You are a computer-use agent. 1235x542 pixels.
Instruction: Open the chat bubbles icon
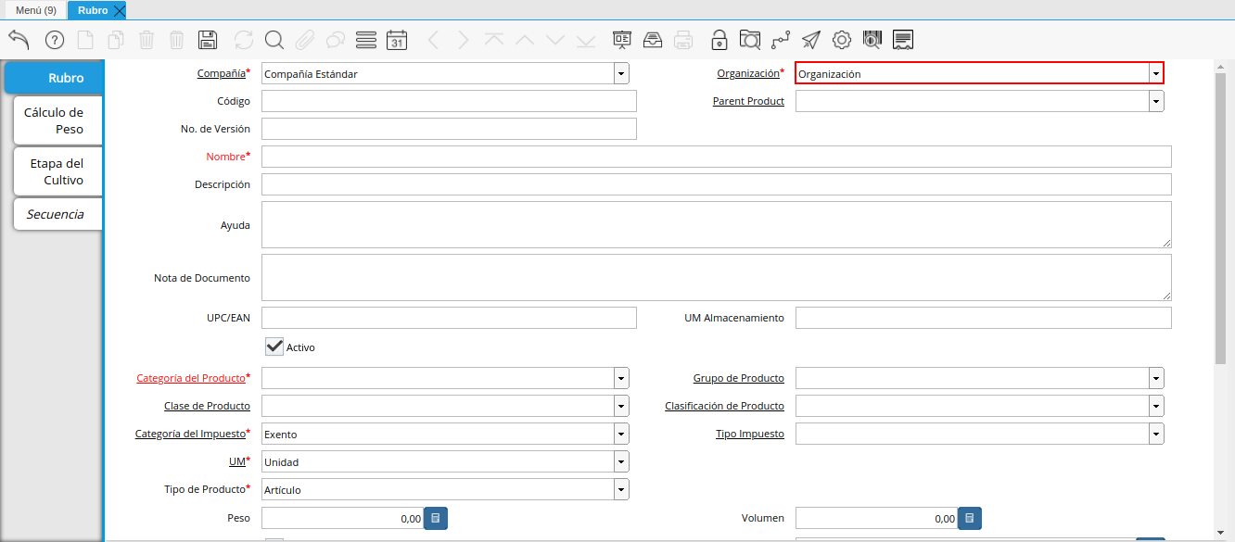336,40
